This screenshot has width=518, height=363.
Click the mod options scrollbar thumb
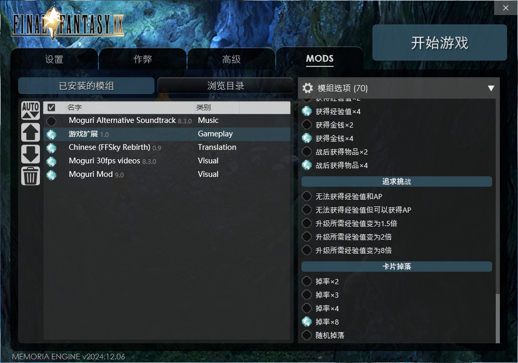click(x=497, y=318)
